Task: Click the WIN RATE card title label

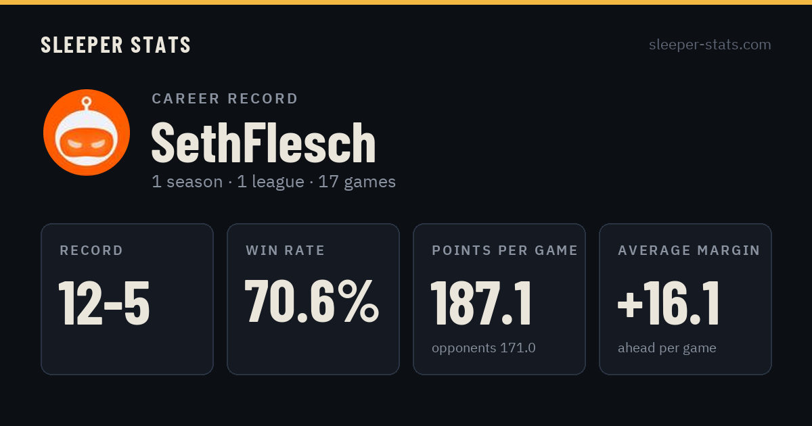Action: tap(286, 251)
